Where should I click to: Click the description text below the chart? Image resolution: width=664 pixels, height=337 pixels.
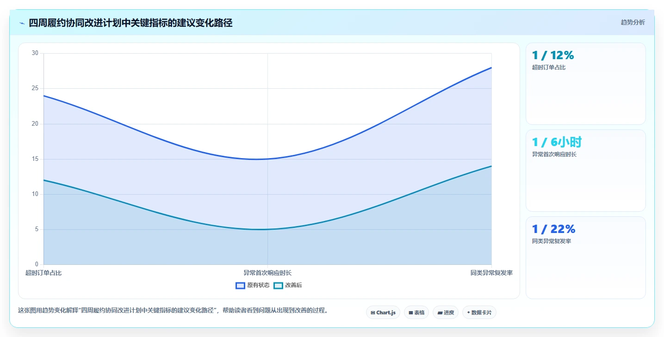pyautogui.click(x=173, y=311)
